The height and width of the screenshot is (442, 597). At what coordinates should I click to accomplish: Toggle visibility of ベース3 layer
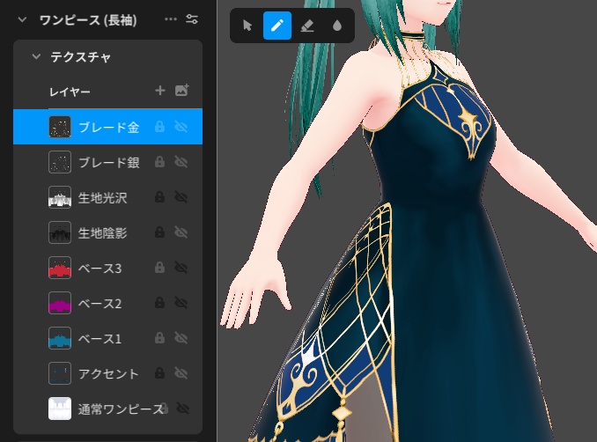coord(181,268)
